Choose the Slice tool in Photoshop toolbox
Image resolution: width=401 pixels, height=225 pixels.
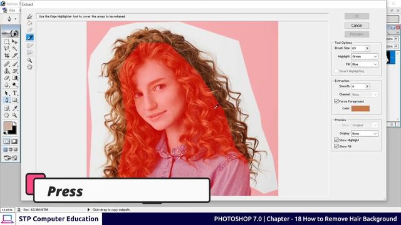click(14, 56)
